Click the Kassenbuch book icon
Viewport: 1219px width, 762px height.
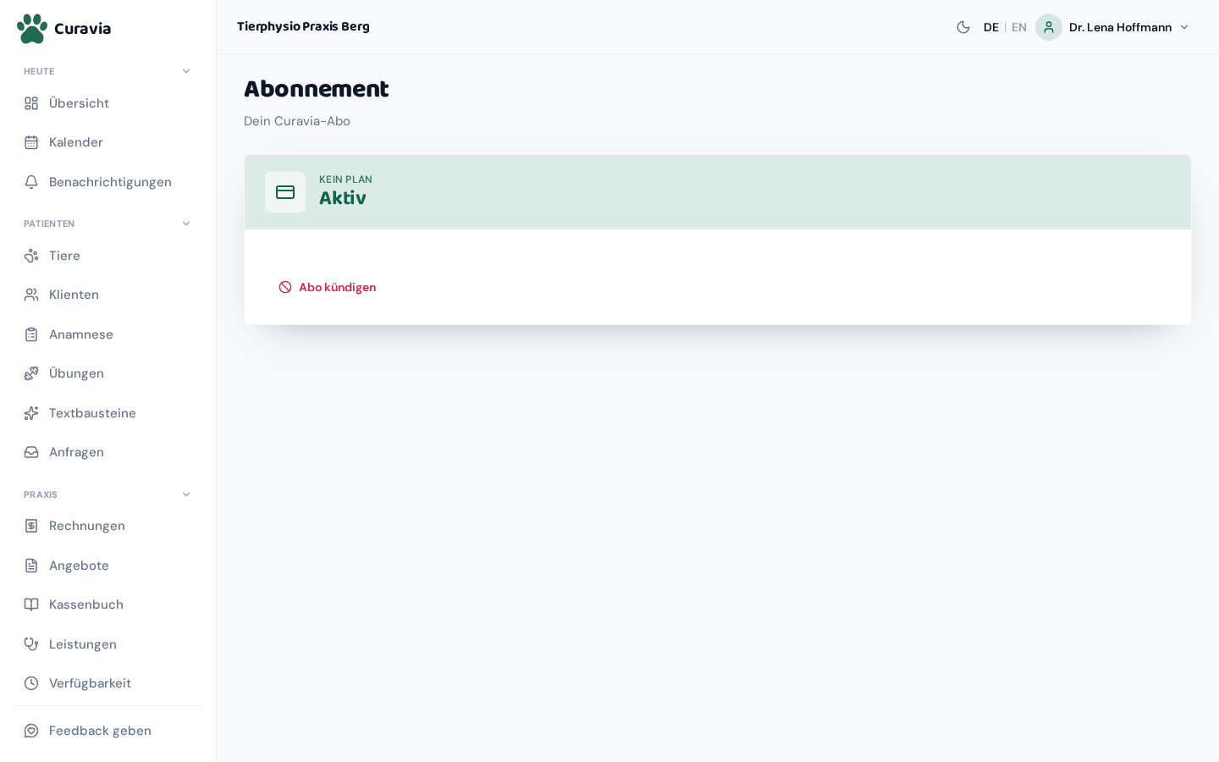(x=31, y=605)
